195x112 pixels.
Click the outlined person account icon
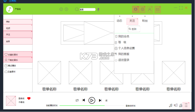[x=150, y=10]
